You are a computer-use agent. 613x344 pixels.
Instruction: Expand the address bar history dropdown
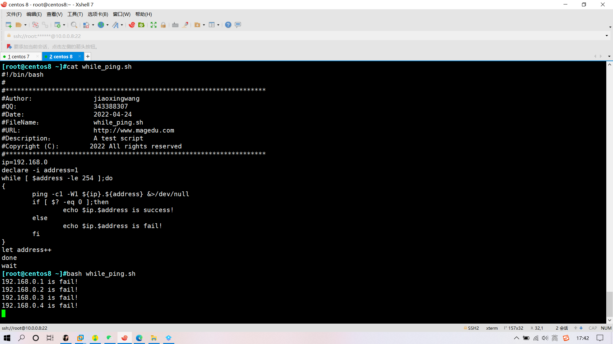[x=607, y=36]
